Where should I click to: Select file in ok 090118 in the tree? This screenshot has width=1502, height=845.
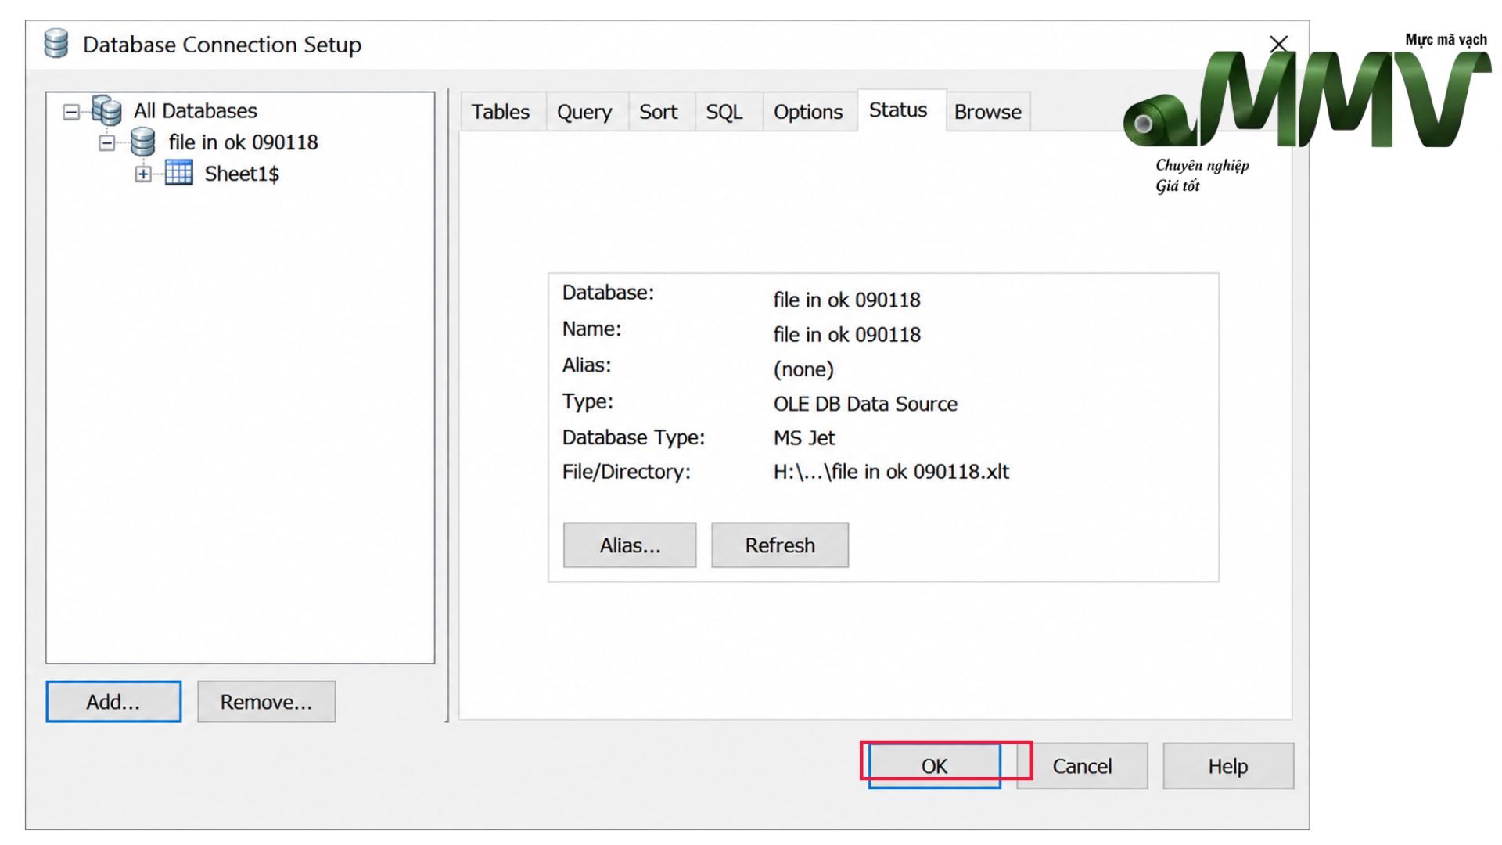coord(243,142)
